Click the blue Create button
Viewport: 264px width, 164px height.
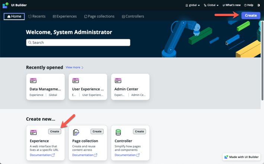(x=251, y=16)
